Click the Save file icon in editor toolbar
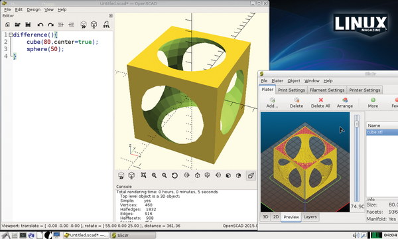Screen dimensions: 398x239 [x=28, y=25]
